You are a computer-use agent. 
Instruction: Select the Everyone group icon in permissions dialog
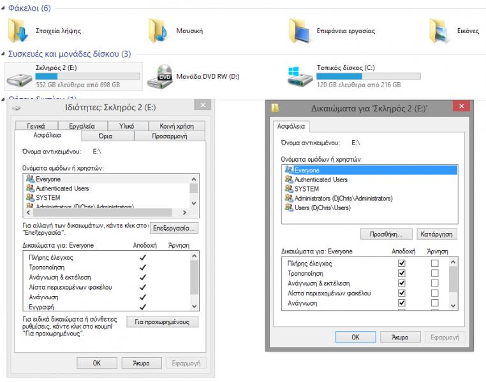(x=289, y=171)
